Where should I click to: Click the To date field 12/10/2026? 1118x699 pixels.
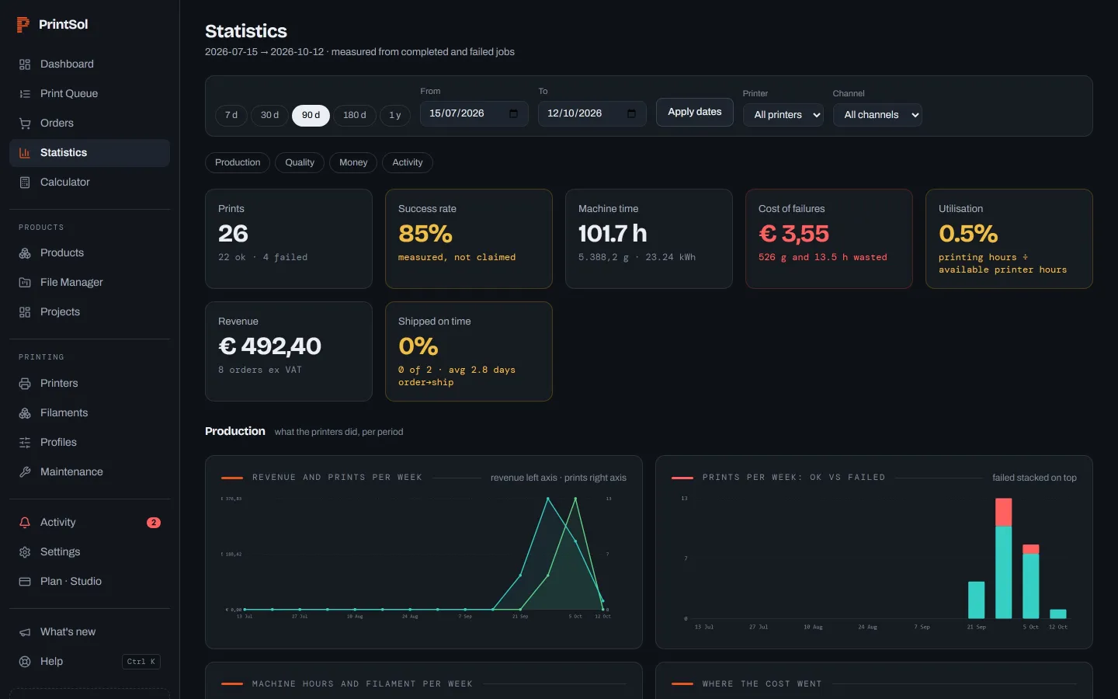coord(592,113)
